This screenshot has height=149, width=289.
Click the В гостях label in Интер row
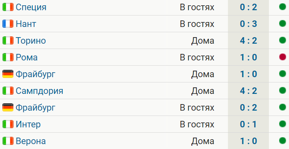pos(197,124)
